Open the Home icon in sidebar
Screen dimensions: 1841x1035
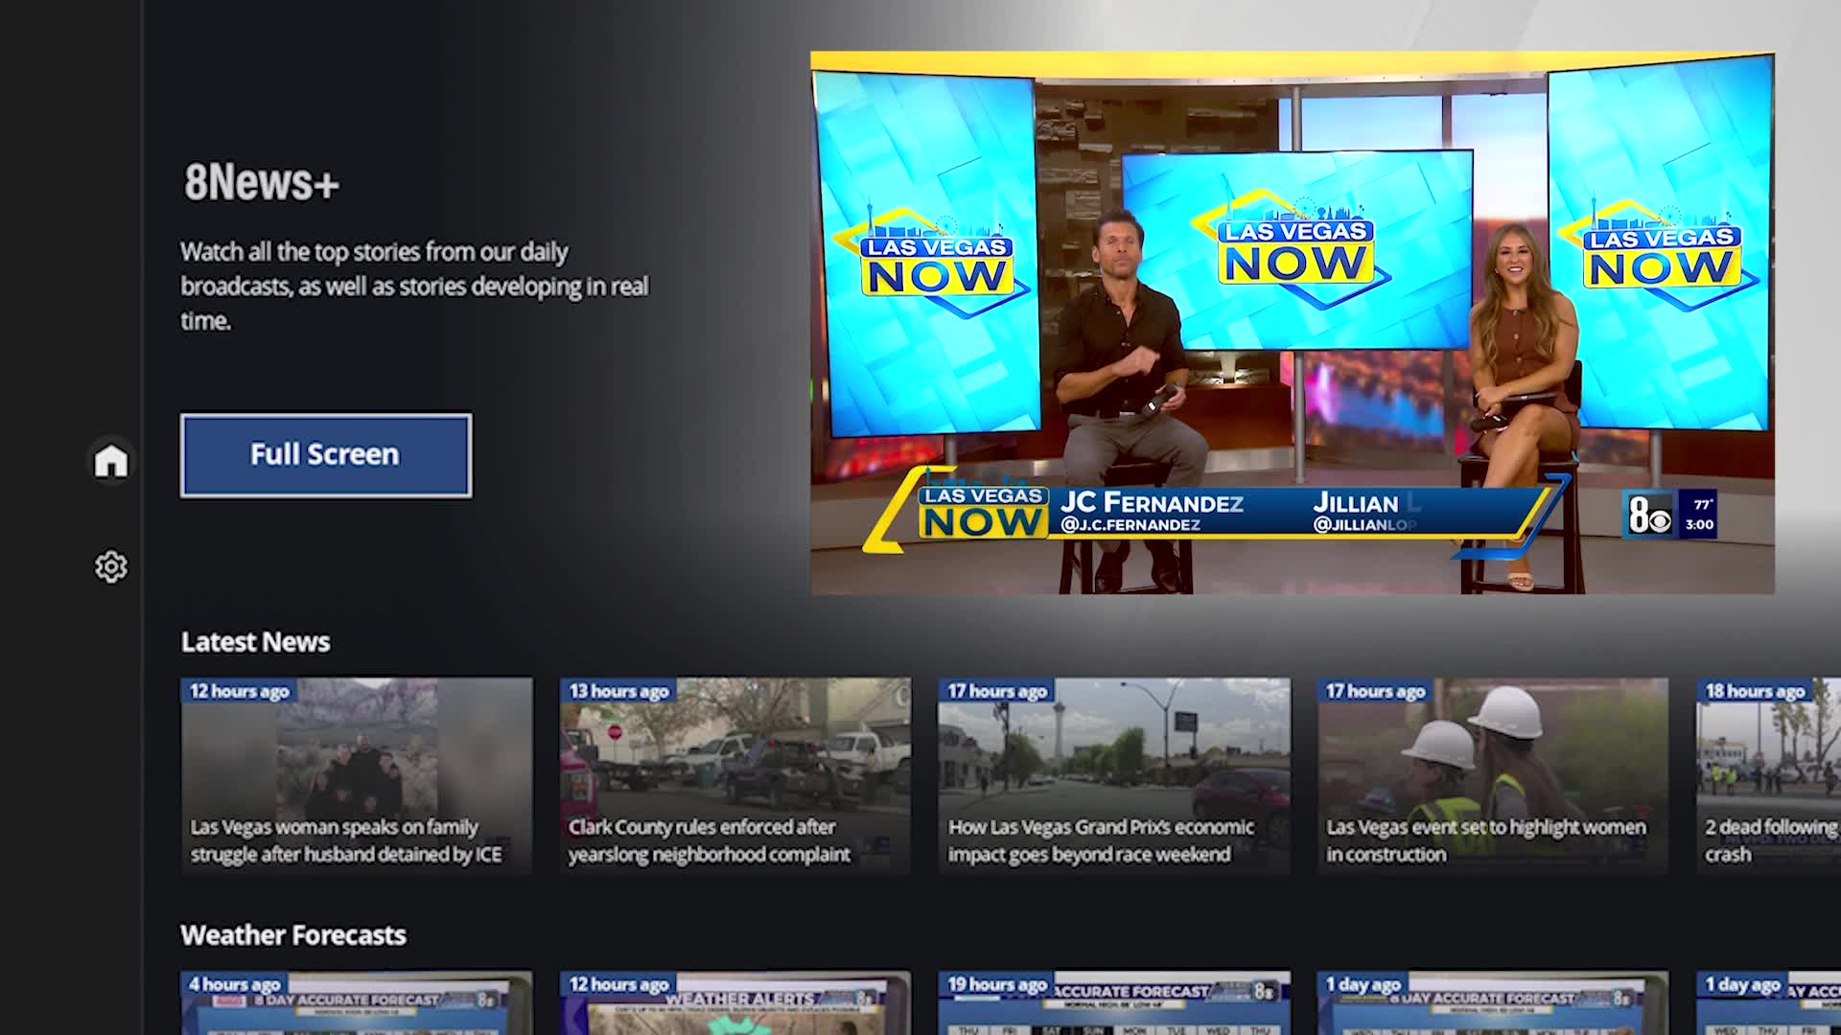(x=110, y=461)
